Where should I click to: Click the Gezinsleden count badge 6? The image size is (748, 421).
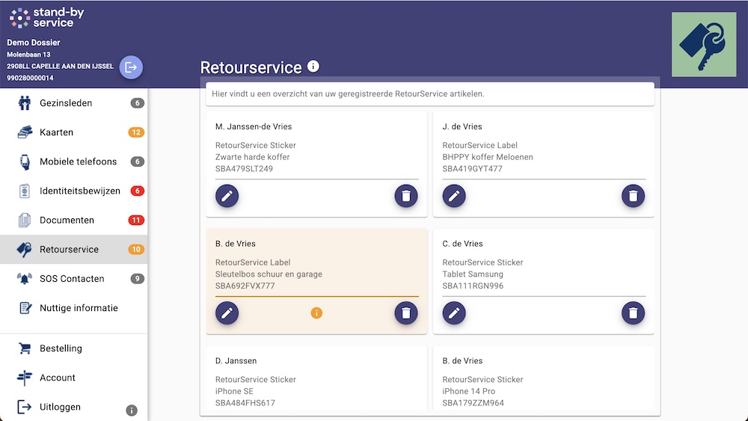(x=138, y=103)
